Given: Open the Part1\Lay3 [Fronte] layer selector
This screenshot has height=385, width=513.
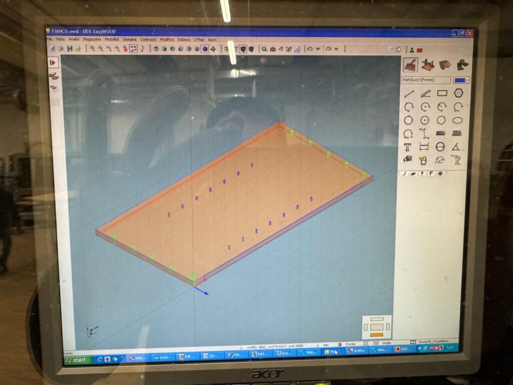Looking at the screenshot, I should [425, 80].
